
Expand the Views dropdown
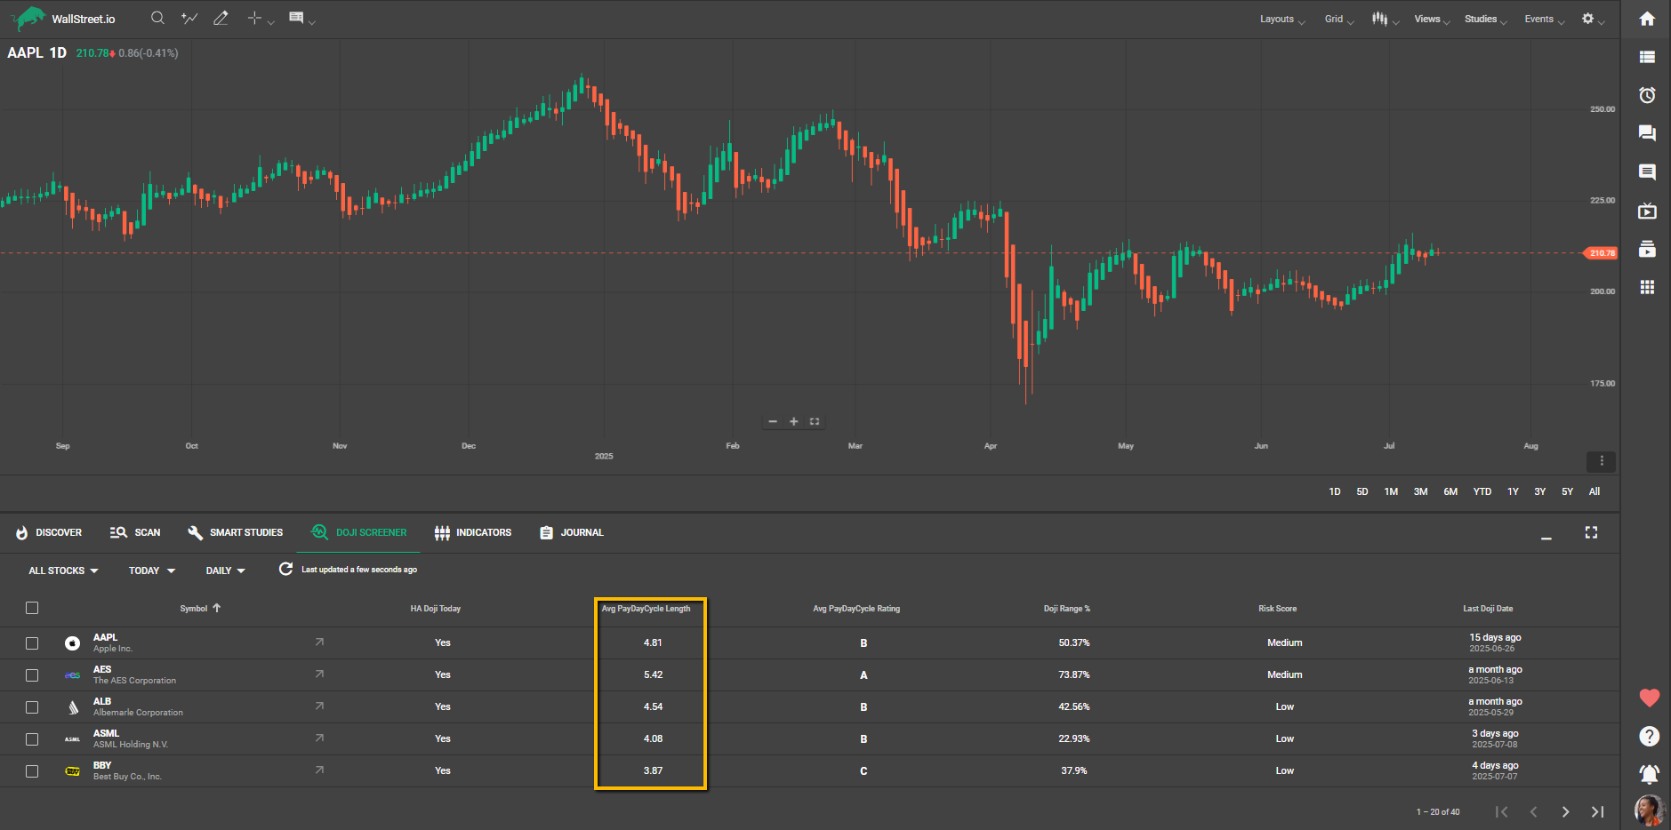pos(1432,19)
